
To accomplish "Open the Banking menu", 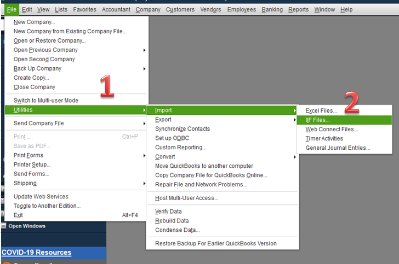I will tap(272, 10).
